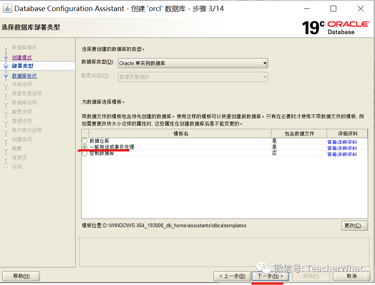Open the 数据库类型 dropdown list

click(x=193, y=63)
